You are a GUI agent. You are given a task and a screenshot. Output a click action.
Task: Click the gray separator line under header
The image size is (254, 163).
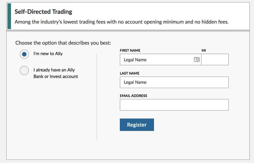coord(128,31)
